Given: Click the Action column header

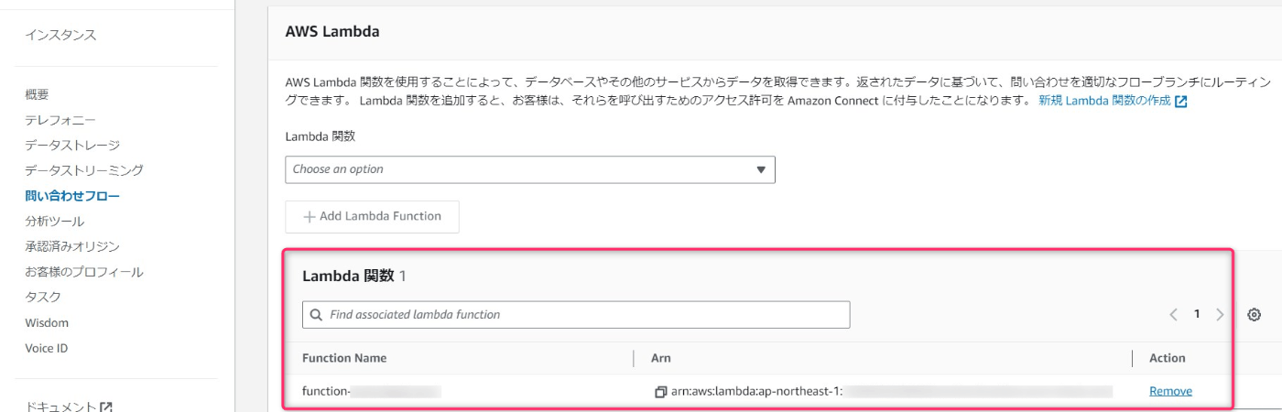Looking at the screenshot, I should (x=1168, y=358).
